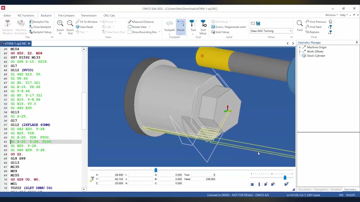This screenshot has height=202, width=360.
Task: Stop the backplot simulation
Action: (x=252, y=184)
